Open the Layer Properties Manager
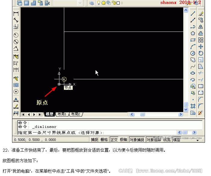 [92, 3]
